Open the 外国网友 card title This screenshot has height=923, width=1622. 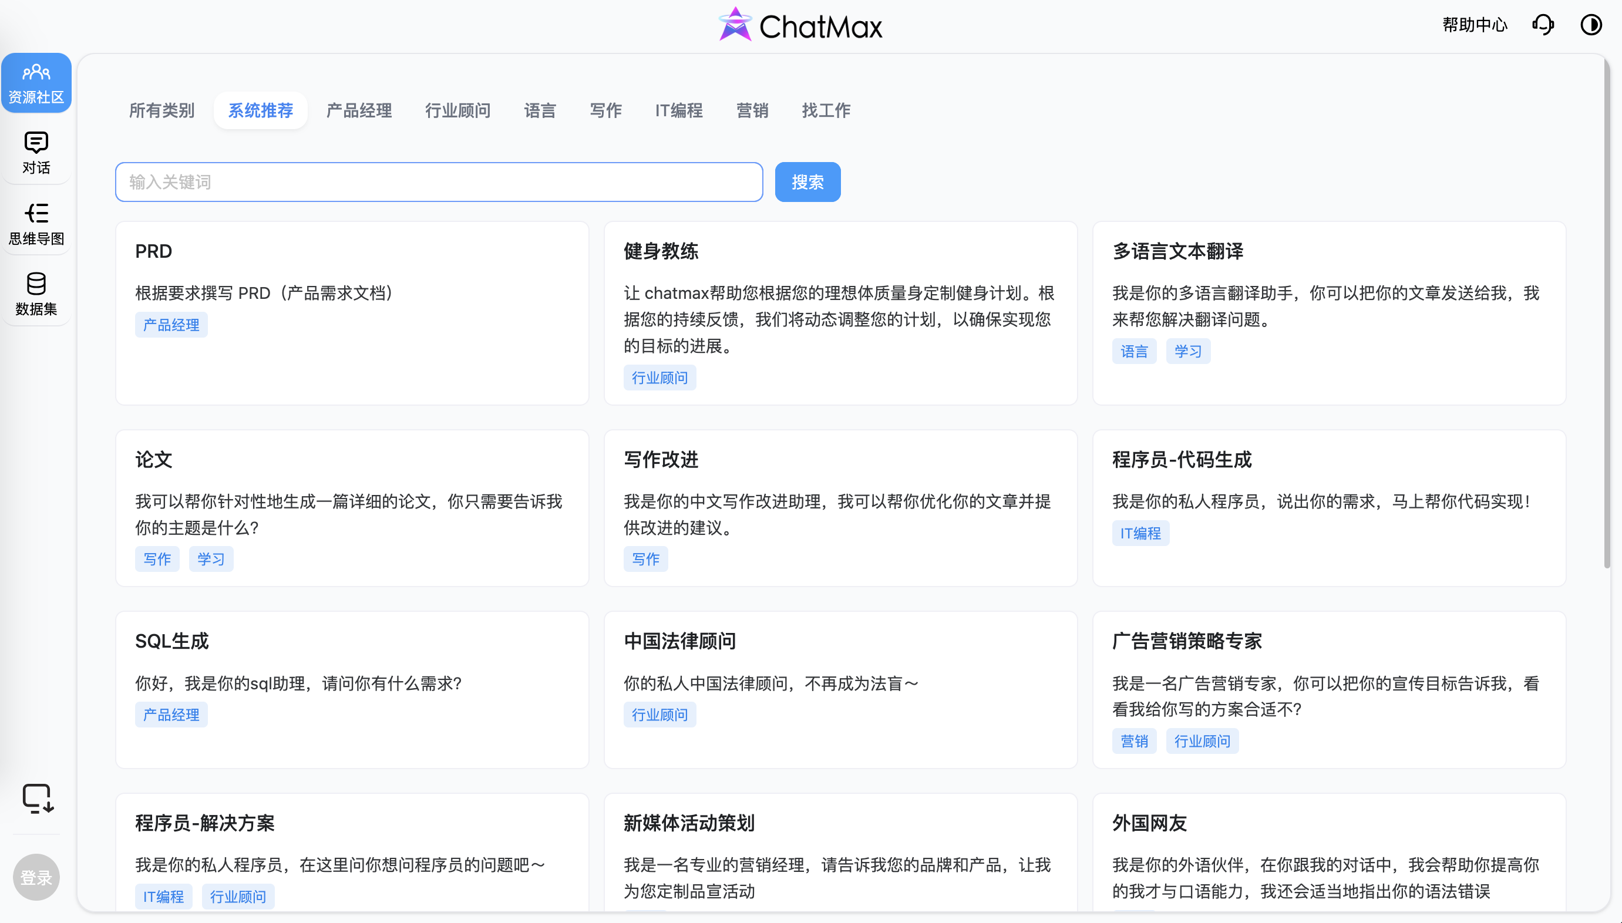[1149, 823]
